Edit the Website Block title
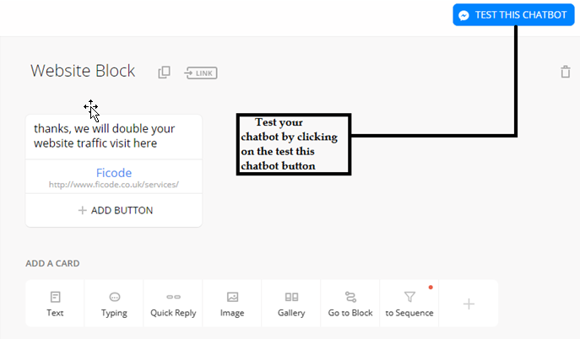Screen dimensions: 580x339 point(83,71)
